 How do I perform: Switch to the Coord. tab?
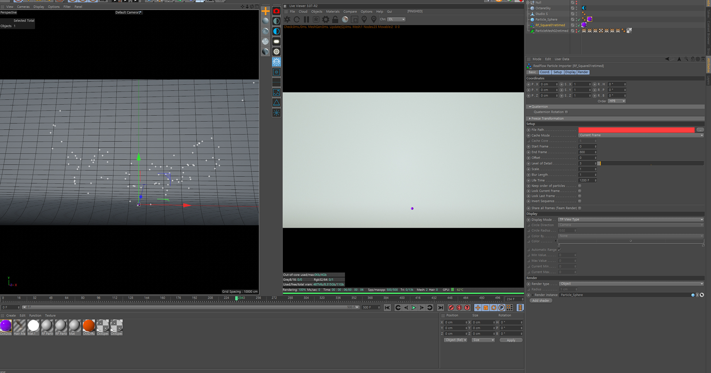545,72
